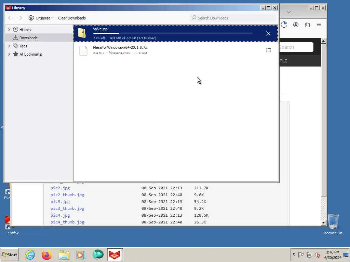
Task: Click Clear Downloads button
Action: pyautogui.click(x=72, y=18)
